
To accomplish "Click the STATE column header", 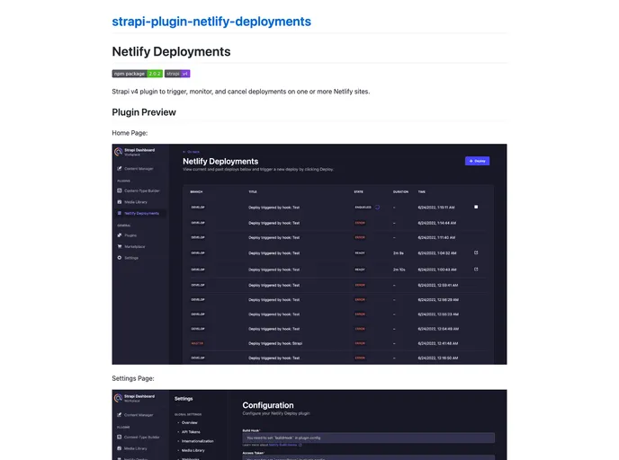I will 358,192.
